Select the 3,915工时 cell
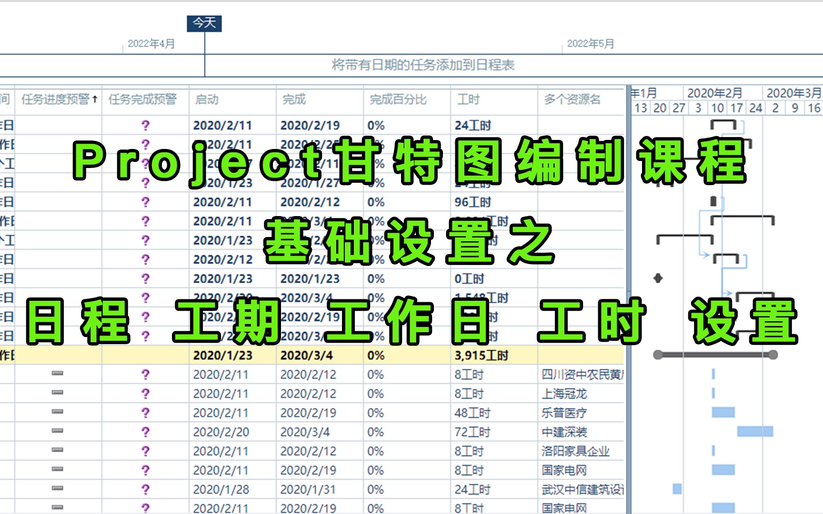This screenshot has height=514, width=823. point(494,355)
